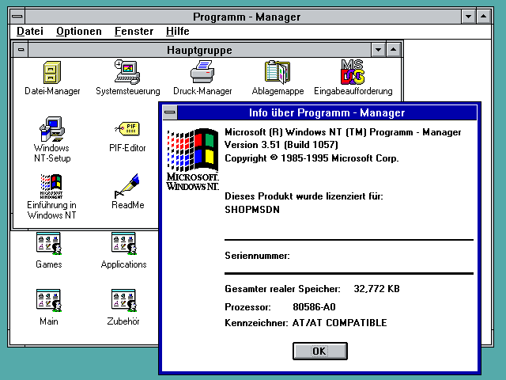Open Hauptgruppe window's control menu box
Image resolution: width=506 pixels, height=380 pixels.
click(21, 50)
